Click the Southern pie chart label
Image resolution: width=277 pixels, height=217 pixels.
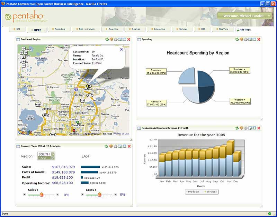click(x=240, y=71)
